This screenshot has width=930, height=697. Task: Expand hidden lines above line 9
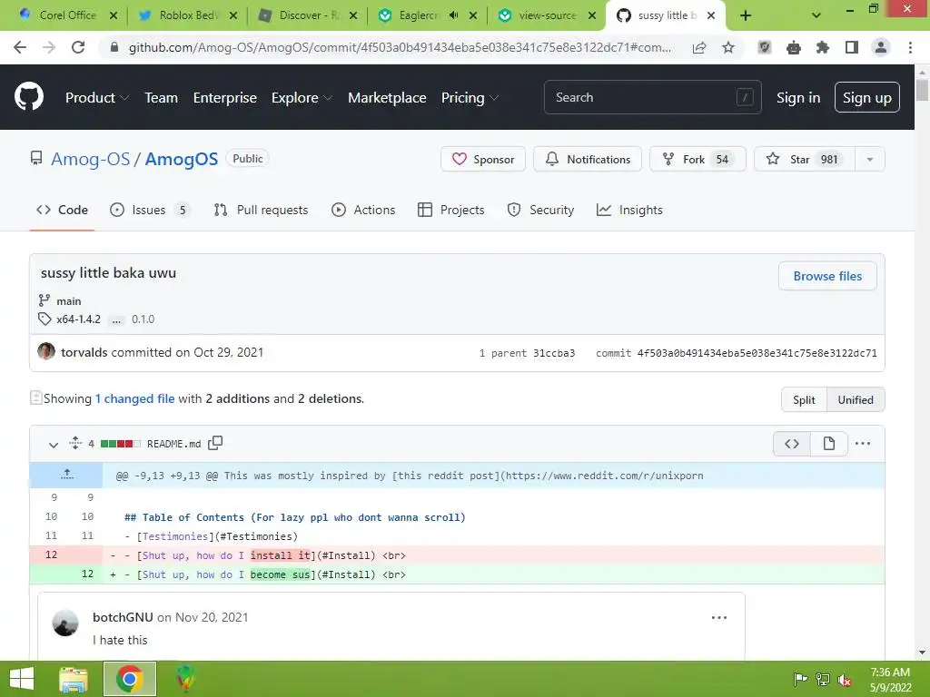point(66,475)
